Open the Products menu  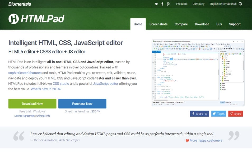point(182,4)
